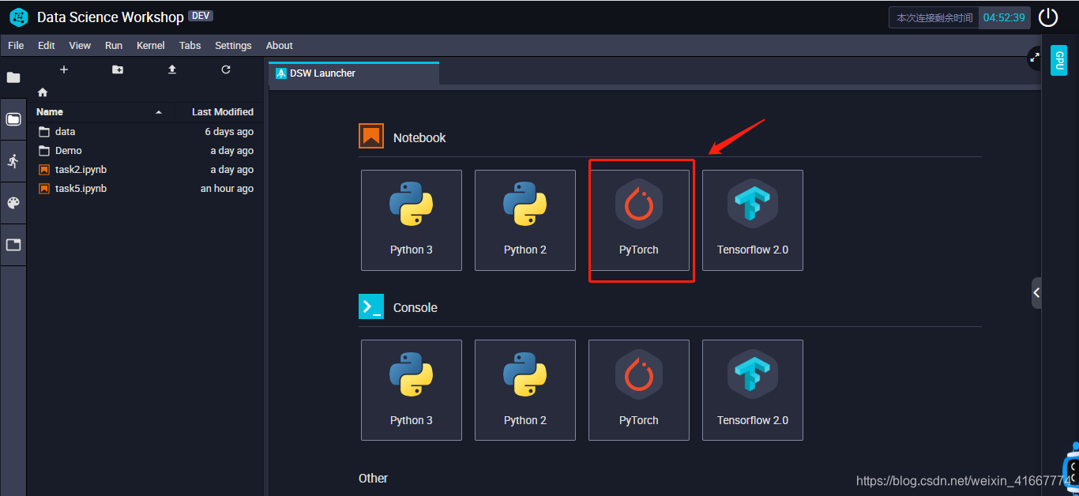Launch a Python 2 notebook
This screenshot has width=1079, height=496.
point(525,220)
